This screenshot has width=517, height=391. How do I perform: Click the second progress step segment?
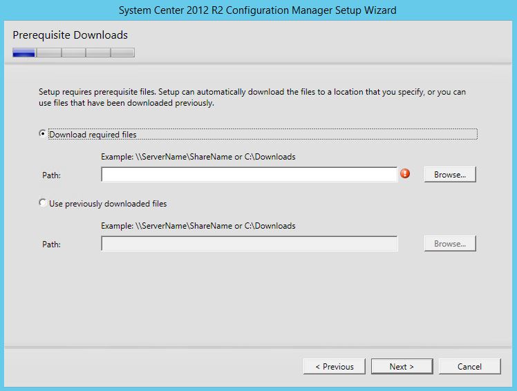pyautogui.click(x=48, y=53)
